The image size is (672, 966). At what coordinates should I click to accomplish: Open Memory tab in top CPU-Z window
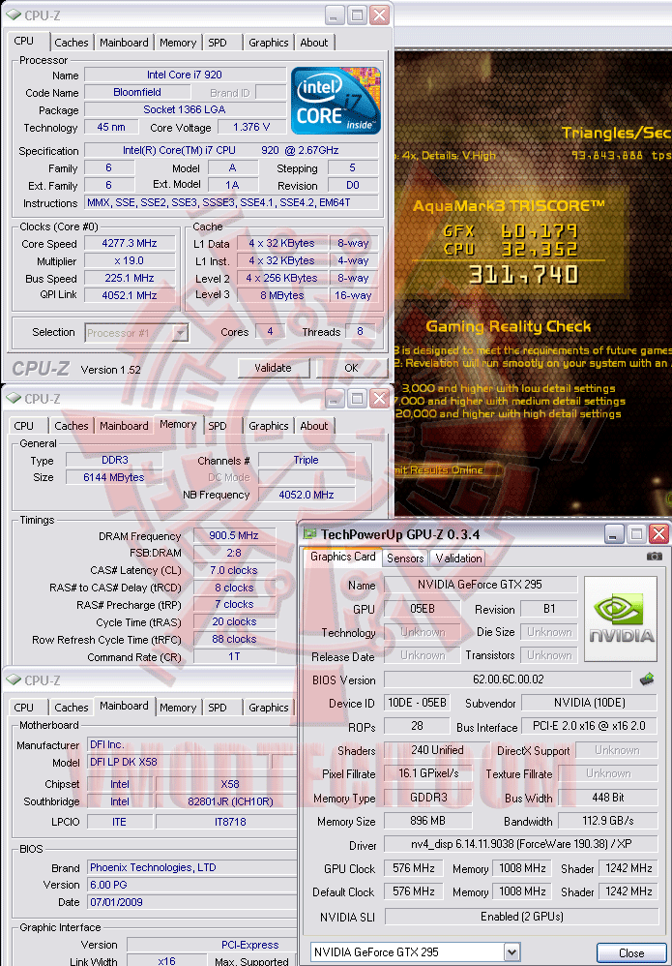(178, 43)
